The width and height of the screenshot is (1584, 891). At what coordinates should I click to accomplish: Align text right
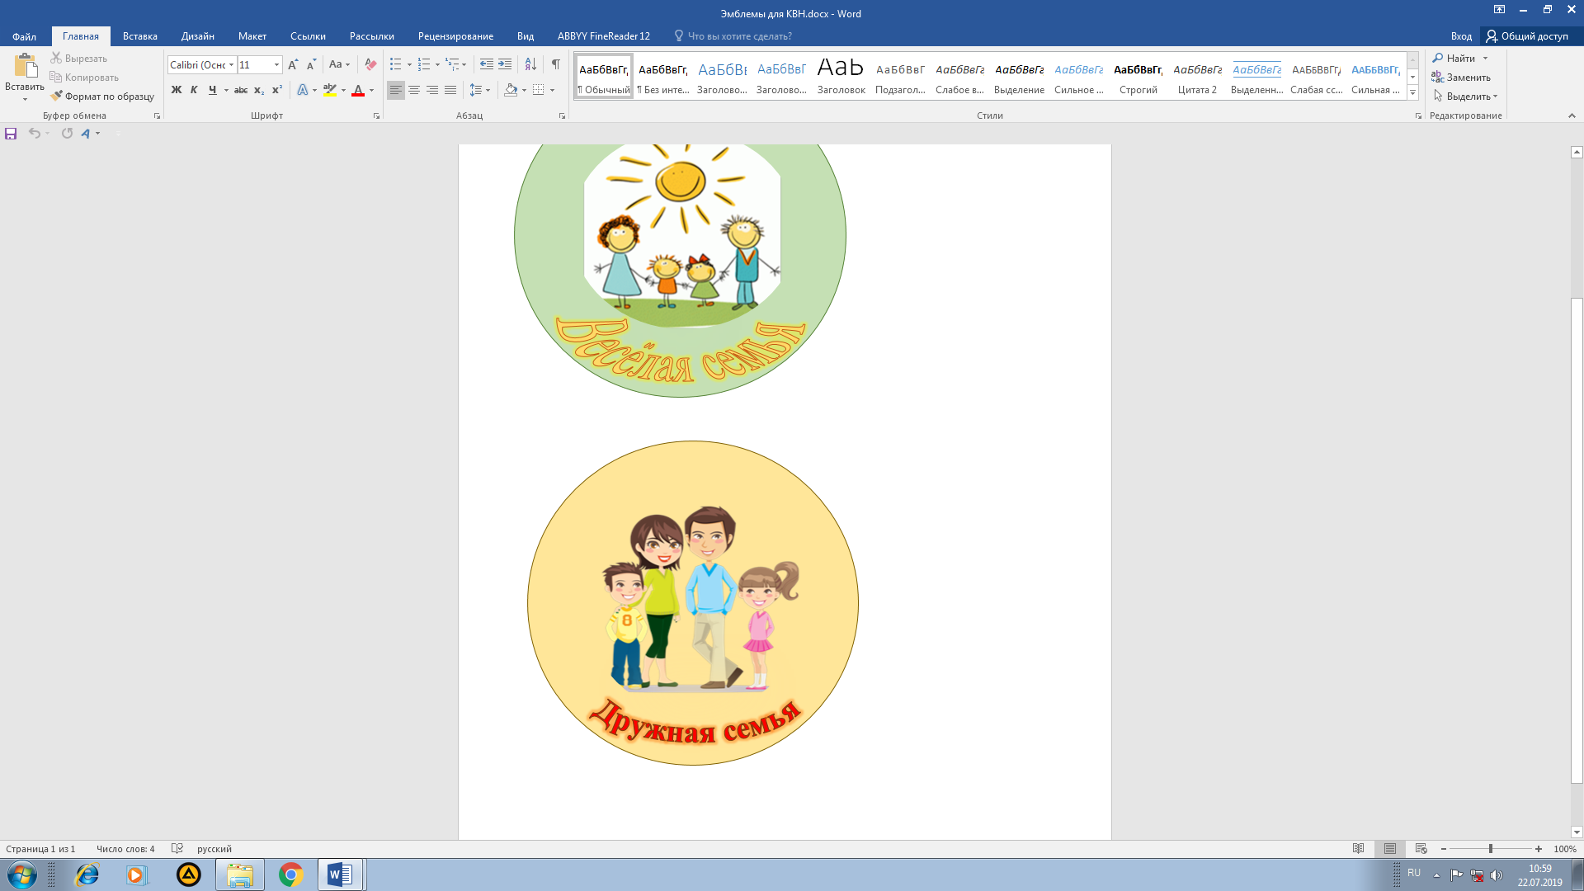tap(432, 90)
